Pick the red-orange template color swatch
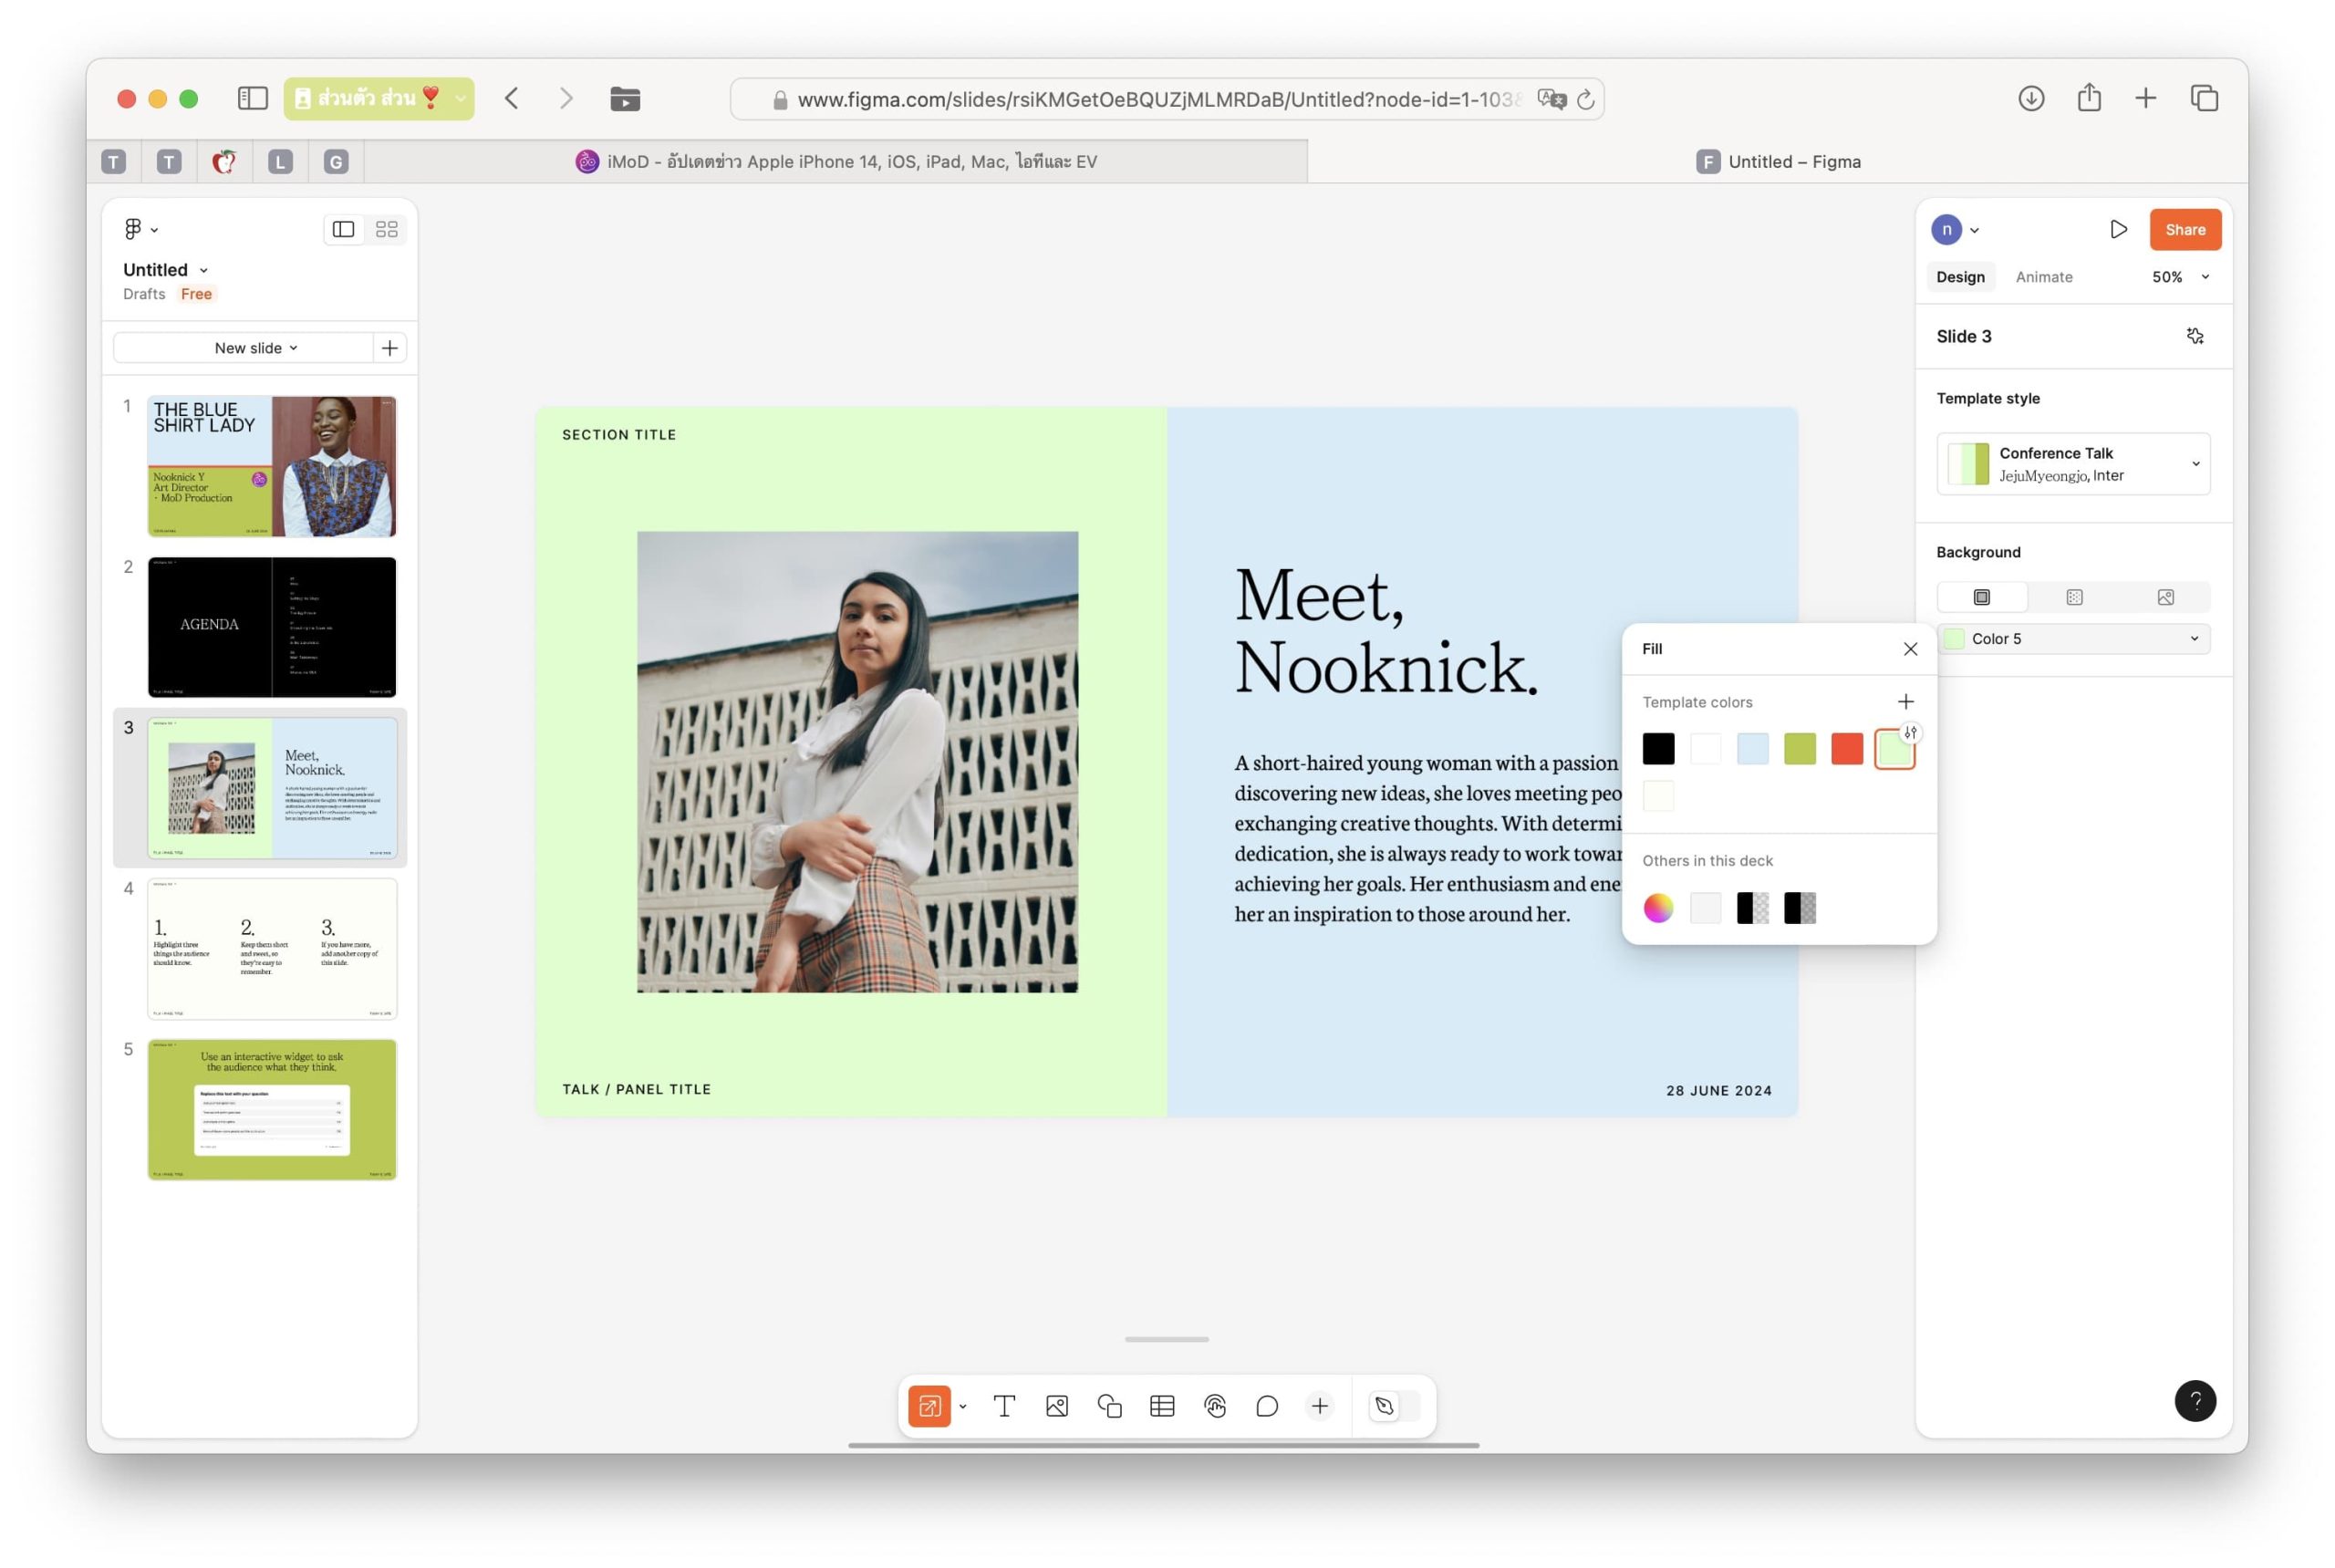The width and height of the screenshot is (2335, 1568). [1846, 749]
